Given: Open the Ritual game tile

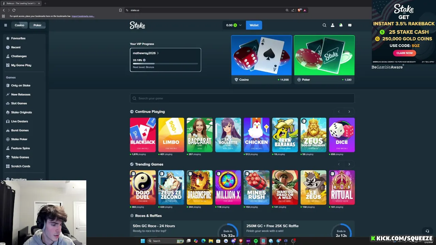Looking at the screenshot, I should pos(342,187).
